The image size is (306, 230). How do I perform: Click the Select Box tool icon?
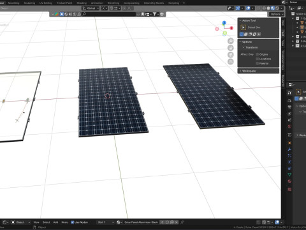[243, 27]
